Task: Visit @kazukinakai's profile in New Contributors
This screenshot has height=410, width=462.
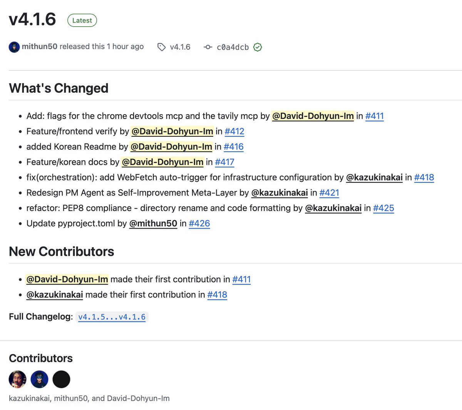Action: (54, 295)
